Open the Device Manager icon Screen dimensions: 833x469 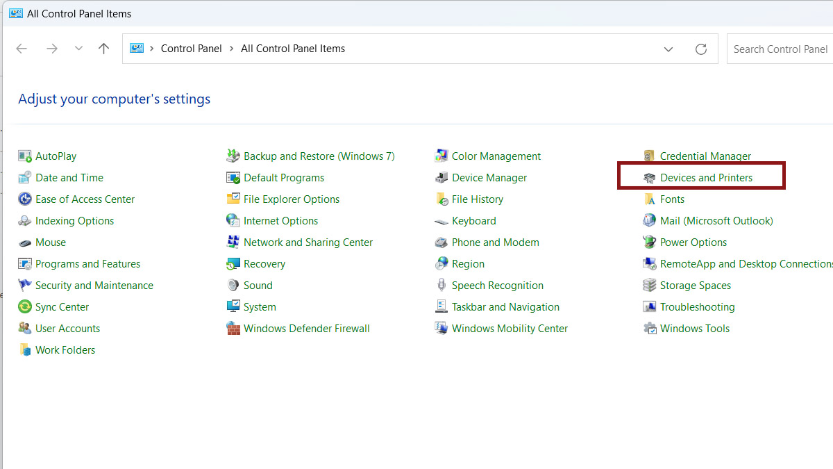point(441,178)
